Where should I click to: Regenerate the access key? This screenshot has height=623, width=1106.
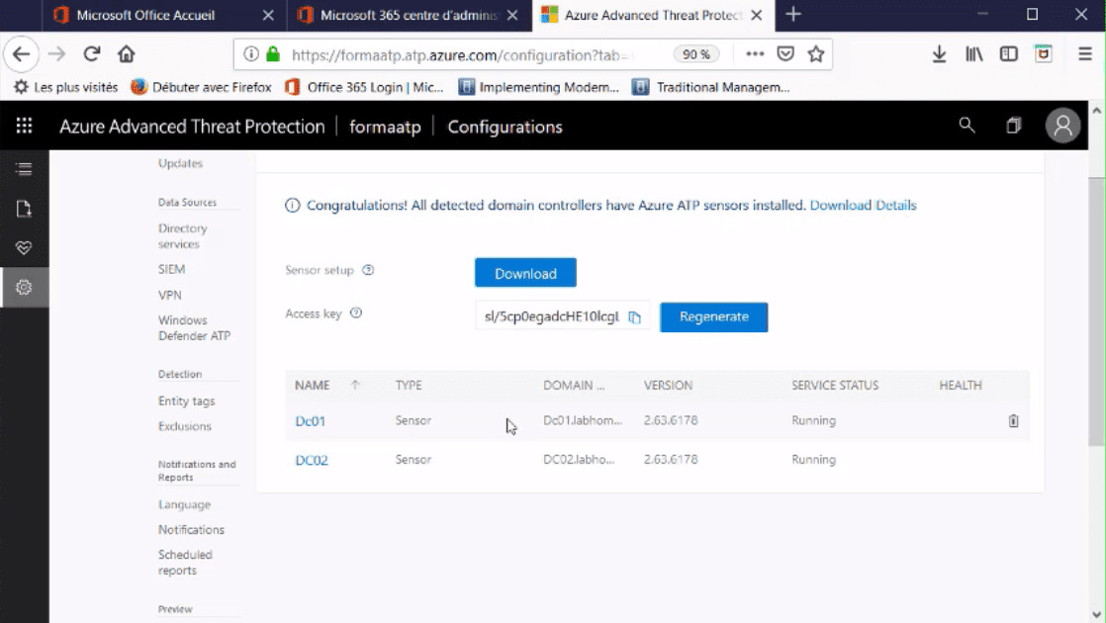714,317
